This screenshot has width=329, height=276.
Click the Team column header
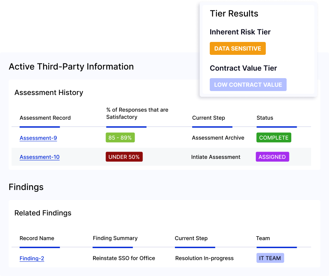(x=263, y=238)
